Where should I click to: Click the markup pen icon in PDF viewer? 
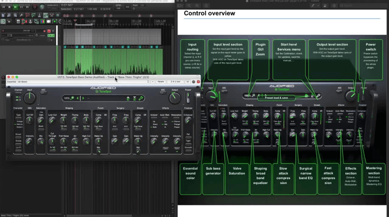(x=313, y=6)
